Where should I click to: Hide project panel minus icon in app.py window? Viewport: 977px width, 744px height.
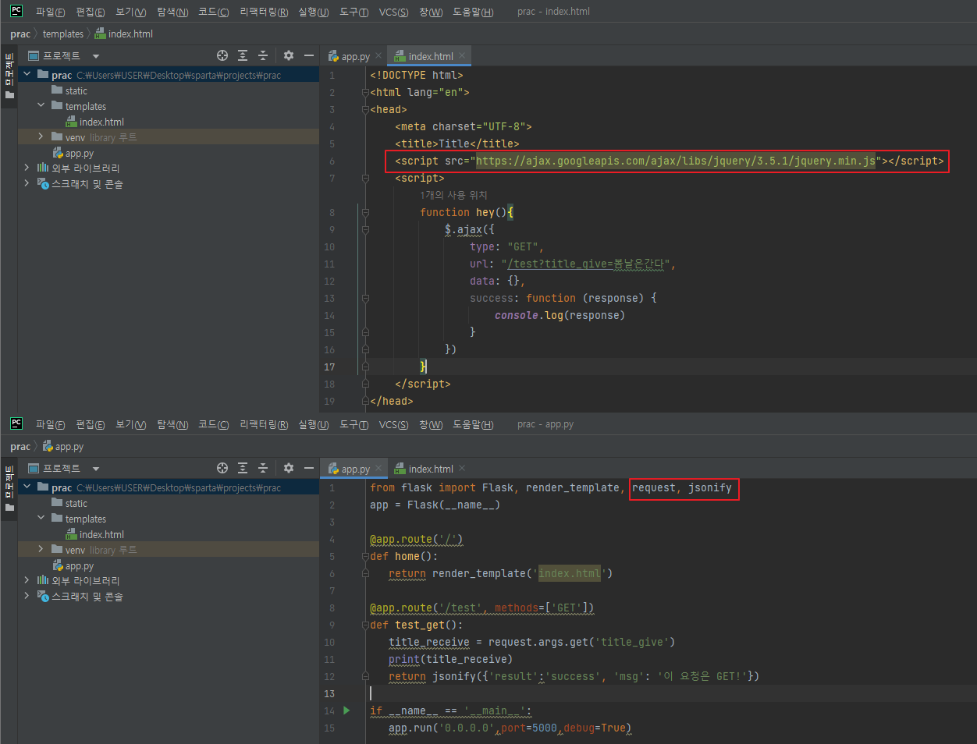point(309,468)
